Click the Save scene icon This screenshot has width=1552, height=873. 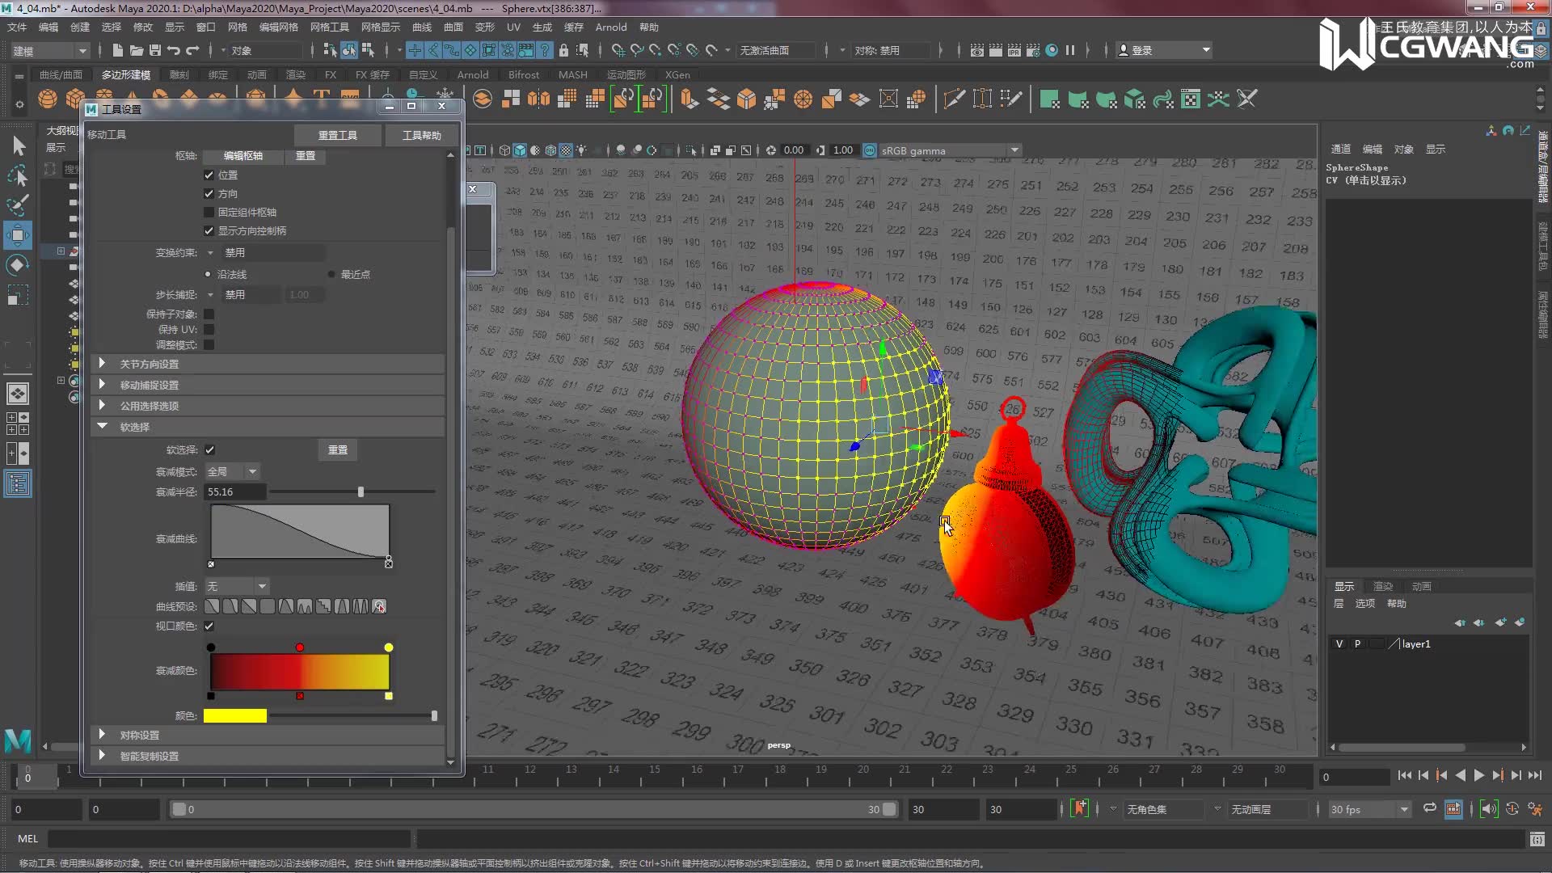pos(154,50)
